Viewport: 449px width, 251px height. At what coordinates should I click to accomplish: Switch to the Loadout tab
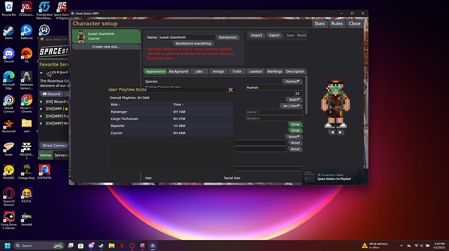pos(256,71)
